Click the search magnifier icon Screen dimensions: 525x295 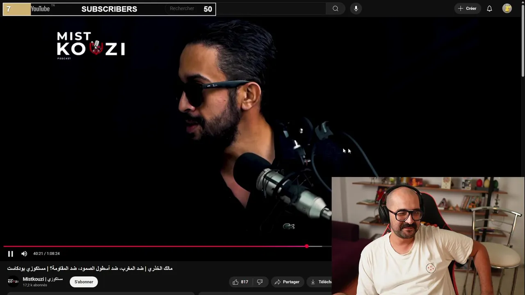(x=336, y=9)
